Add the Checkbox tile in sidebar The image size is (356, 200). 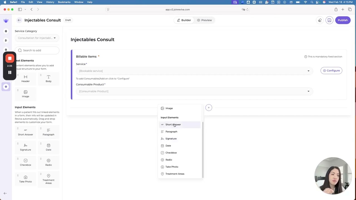click(25, 162)
